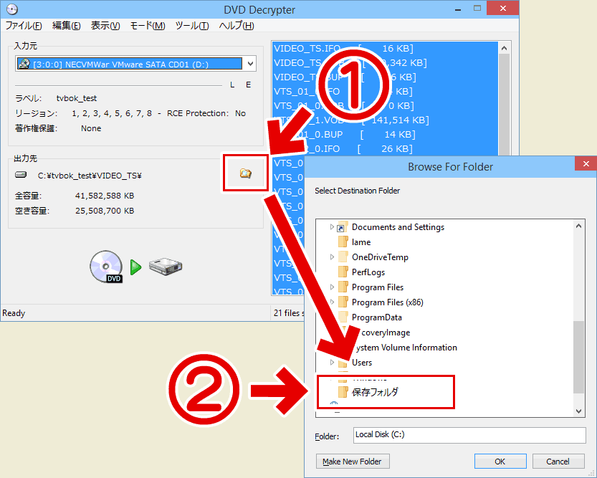Click Cancel in Browse For Folder
The height and width of the screenshot is (478, 597).
click(558, 462)
